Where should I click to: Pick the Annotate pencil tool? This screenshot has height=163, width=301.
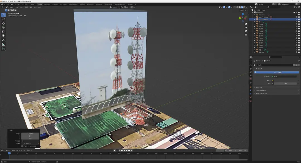(x=3, y=40)
